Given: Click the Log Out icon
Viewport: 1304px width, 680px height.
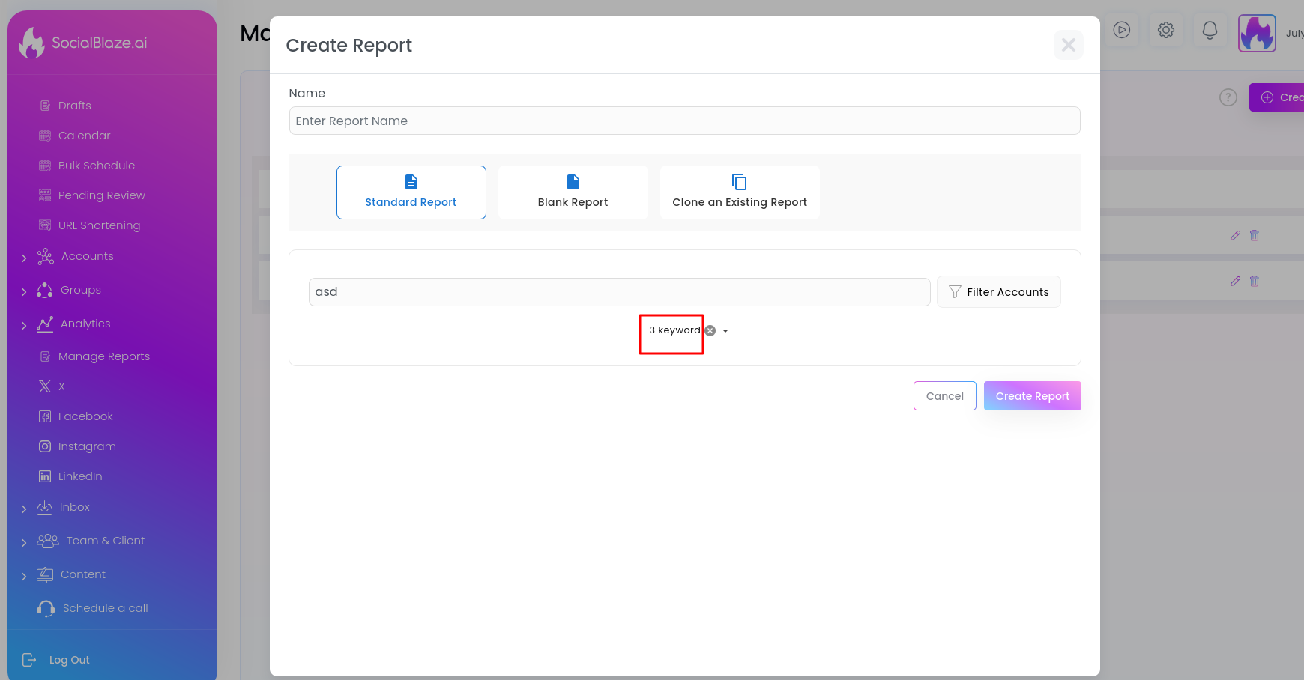Looking at the screenshot, I should [29, 660].
